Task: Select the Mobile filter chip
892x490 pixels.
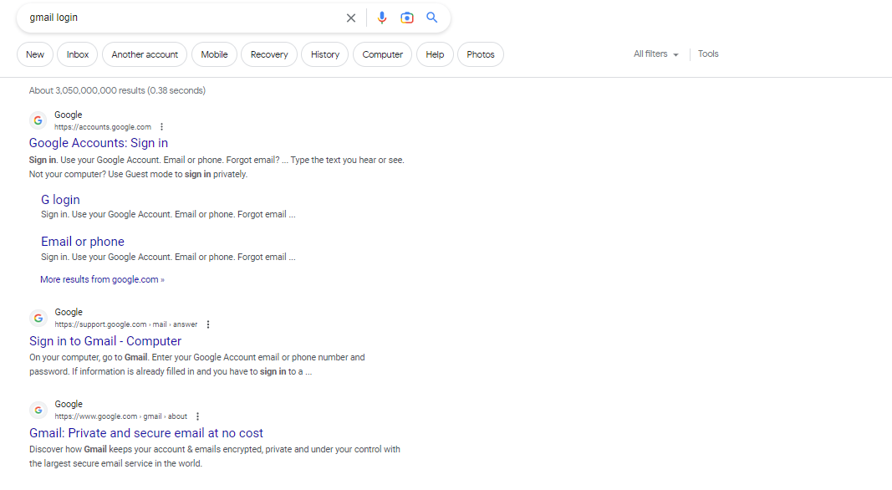Action: click(214, 54)
